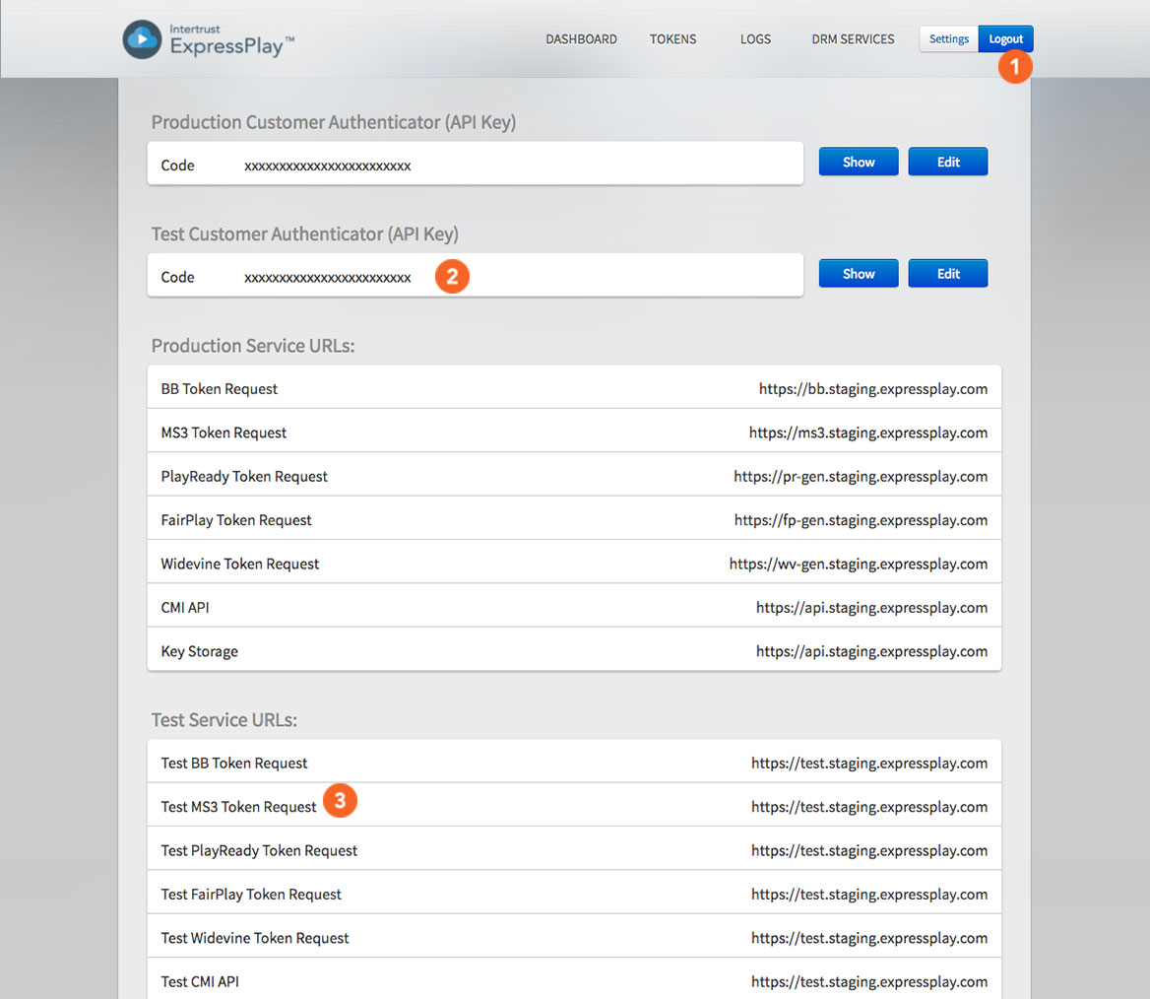The height and width of the screenshot is (999, 1150).
Task: Open the Tokens menu item
Action: click(672, 38)
